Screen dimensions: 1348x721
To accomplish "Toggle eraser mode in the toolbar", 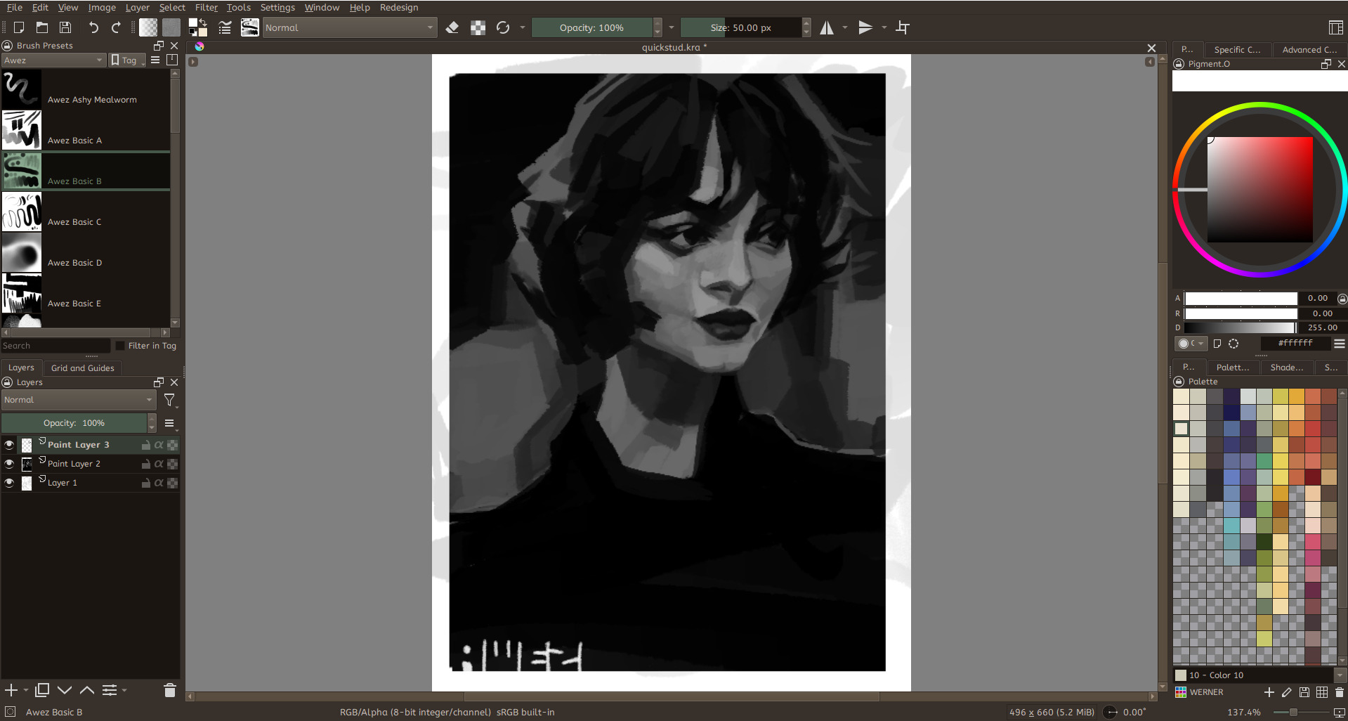I will point(452,27).
